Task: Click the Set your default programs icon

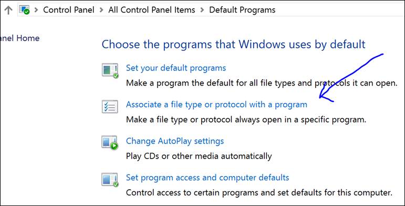Action: click(x=110, y=70)
